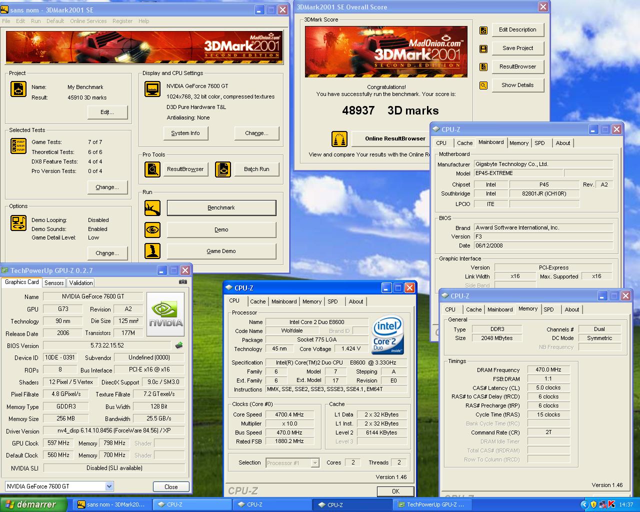This screenshot has width=640, height=512.
Task: Click the EP45-EXTREME model value
Action: 518,173
